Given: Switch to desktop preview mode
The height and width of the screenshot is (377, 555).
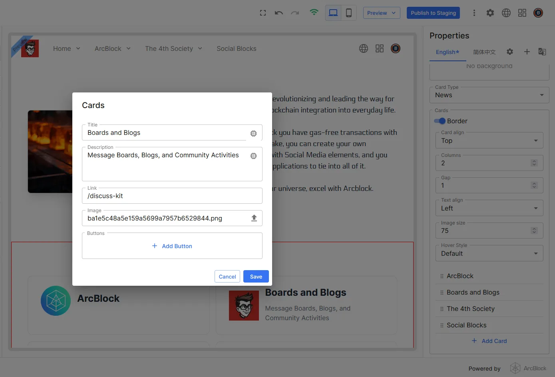Looking at the screenshot, I should pyautogui.click(x=333, y=13).
